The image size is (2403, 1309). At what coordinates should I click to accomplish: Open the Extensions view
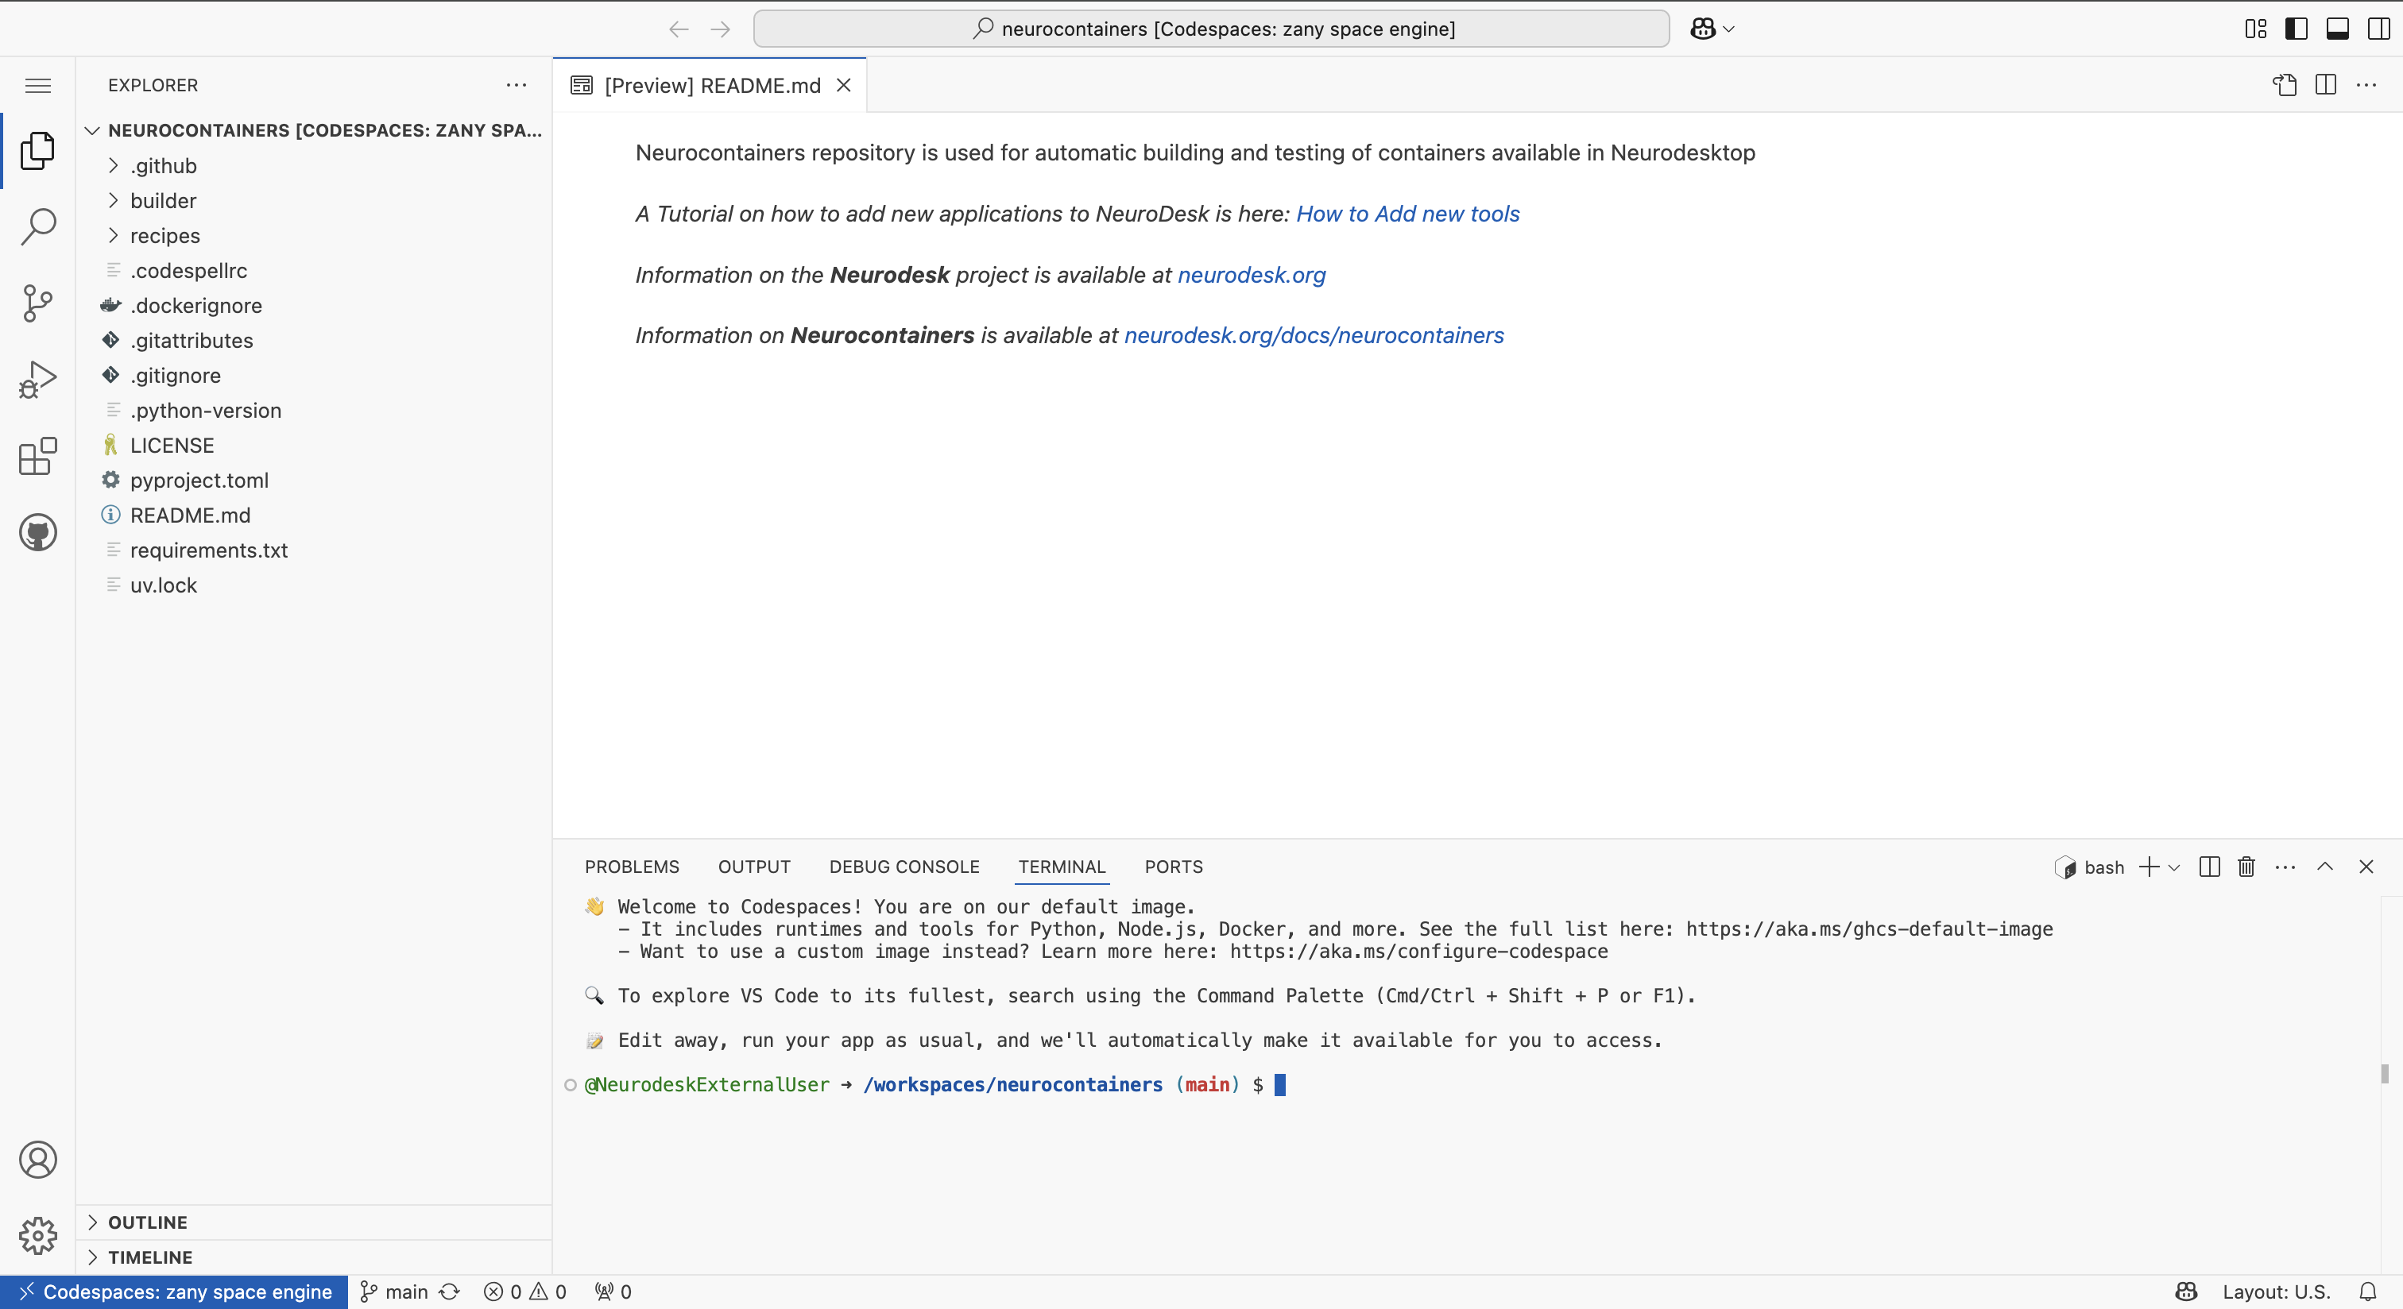pyautogui.click(x=38, y=456)
